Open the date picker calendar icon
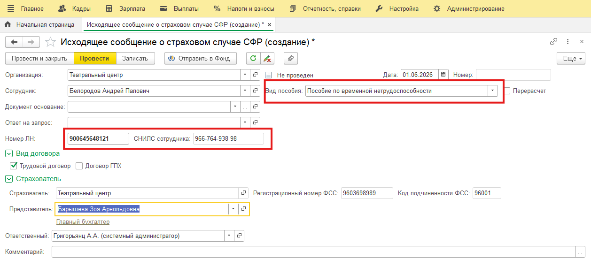This screenshot has width=591, height=267. tap(443, 75)
